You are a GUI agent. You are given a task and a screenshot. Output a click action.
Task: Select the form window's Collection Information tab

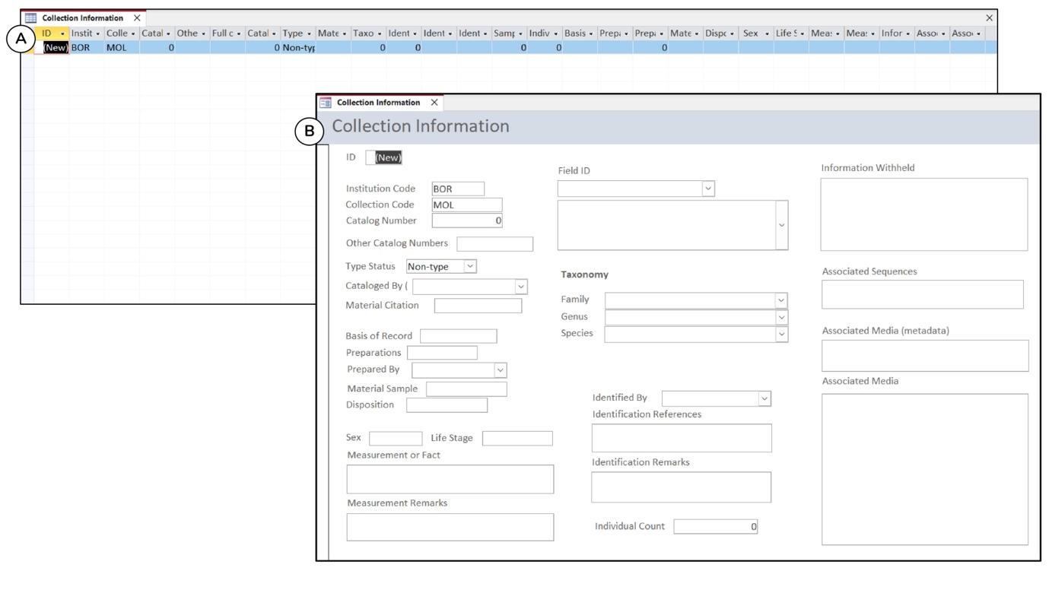tap(378, 102)
